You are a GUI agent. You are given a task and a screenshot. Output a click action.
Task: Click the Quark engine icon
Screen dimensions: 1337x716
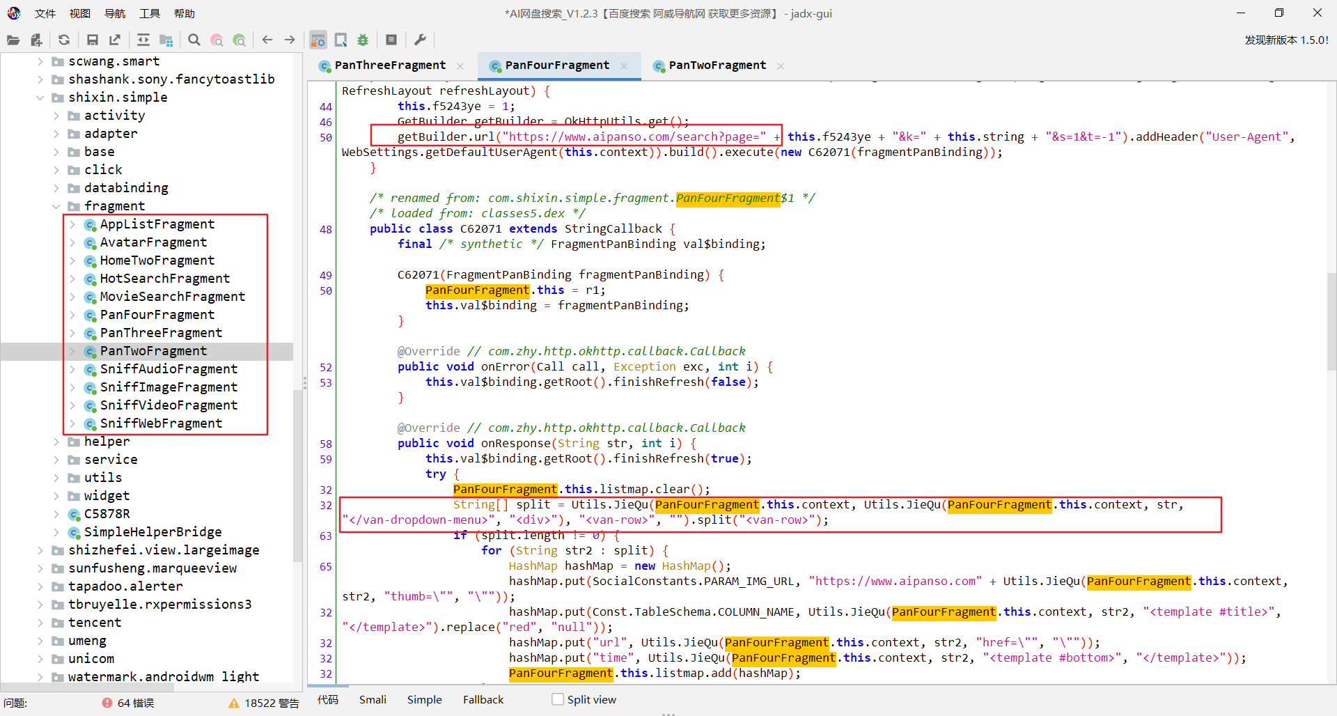point(341,40)
